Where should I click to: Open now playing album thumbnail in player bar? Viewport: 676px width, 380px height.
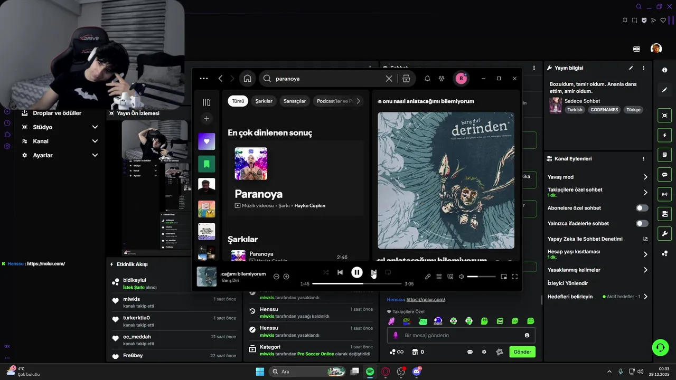[x=206, y=277]
